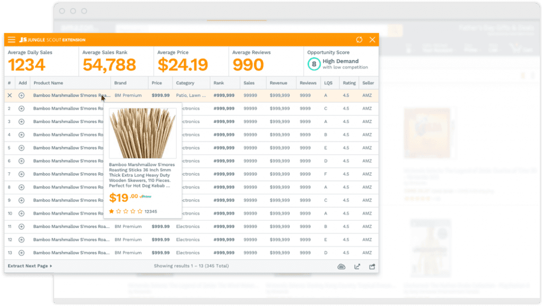543x306 pixels.
Task: Click the Product Name column header
Action: pyautogui.click(x=48, y=83)
